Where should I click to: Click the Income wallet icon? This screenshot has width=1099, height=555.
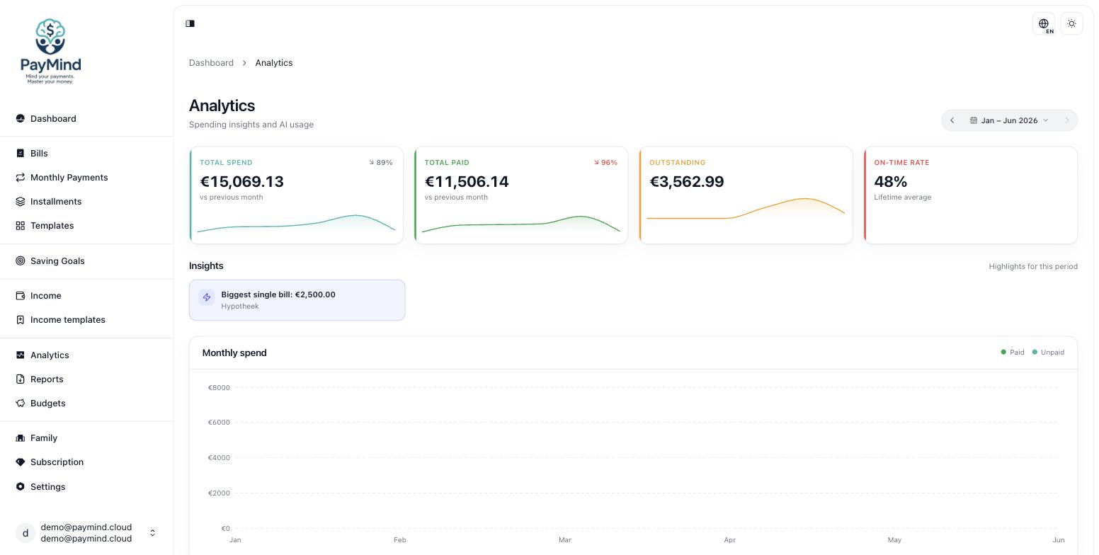tap(20, 295)
